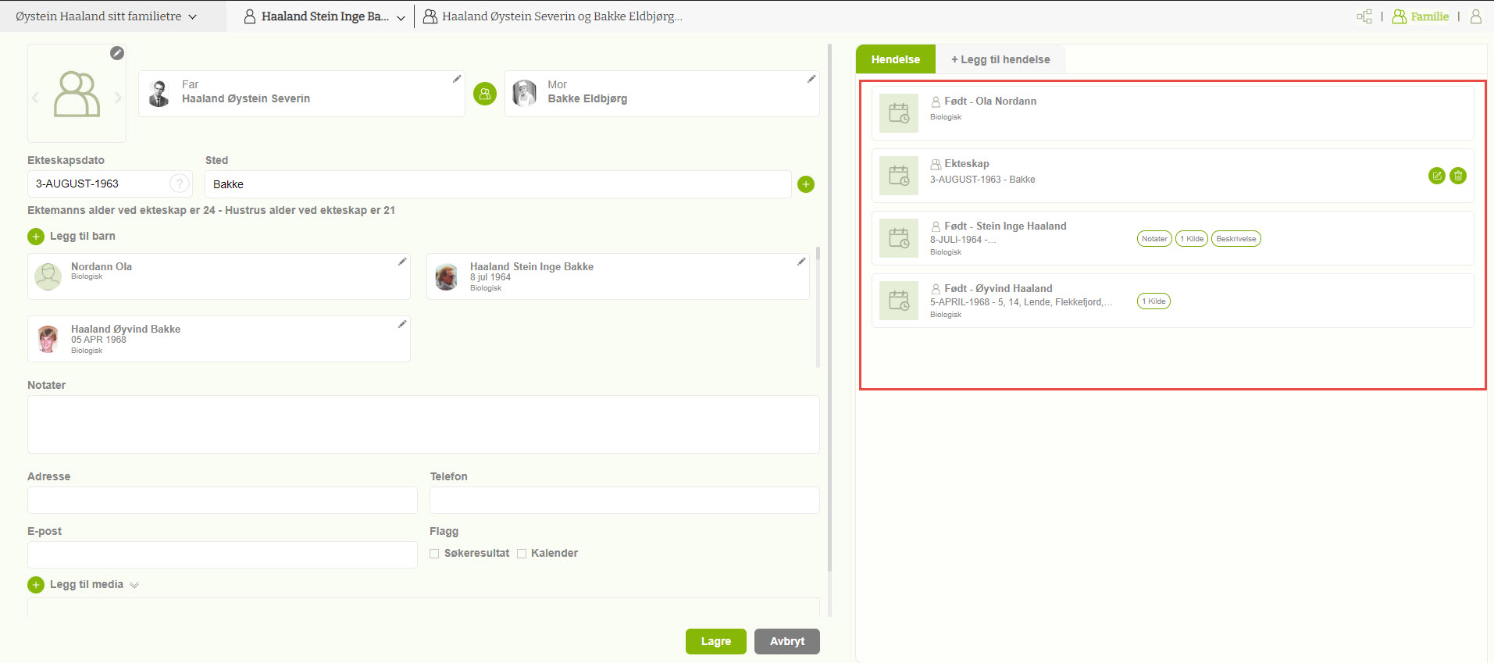Open the 1 Kilde tag on Øyvind event
This screenshot has width=1494, height=663.
coord(1153,301)
